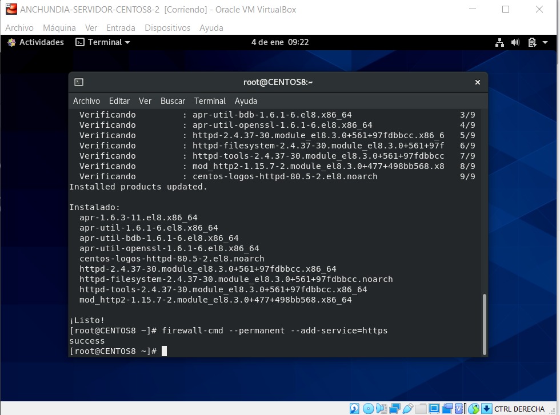560x415 pixels.
Task: Toggle mouse integration status icon
Action: point(474,408)
